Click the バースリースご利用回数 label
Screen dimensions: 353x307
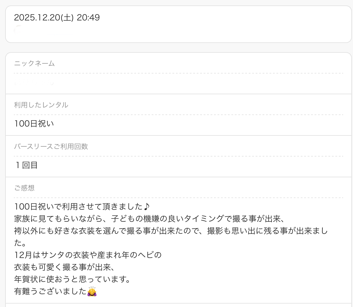tap(51, 146)
